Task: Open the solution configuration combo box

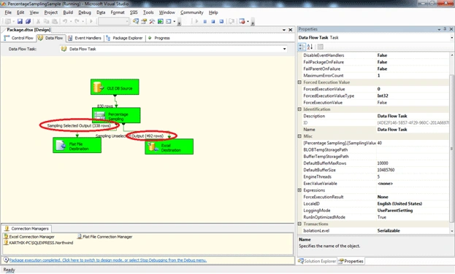Action: 113,21
